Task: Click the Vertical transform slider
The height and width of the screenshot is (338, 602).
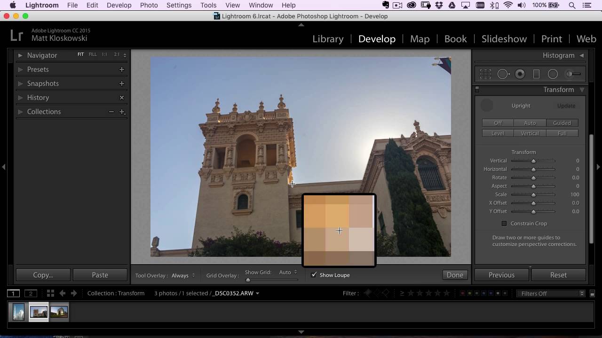Action: click(x=533, y=161)
